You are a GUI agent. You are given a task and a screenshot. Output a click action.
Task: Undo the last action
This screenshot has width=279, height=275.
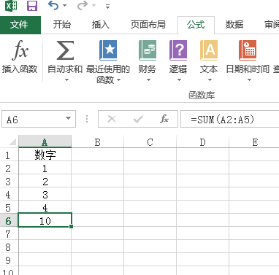click(x=53, y=5)
